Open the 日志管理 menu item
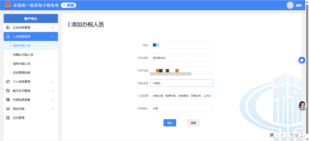This screenshot has height=141, width=309. pyautogui.click(x=31, y=118)
